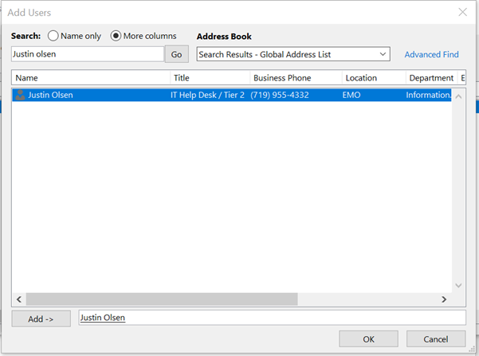The image size is (479, 356).
Task: Click the (719) 955-4332 phone cell
Action: click(x=280, y=95)
